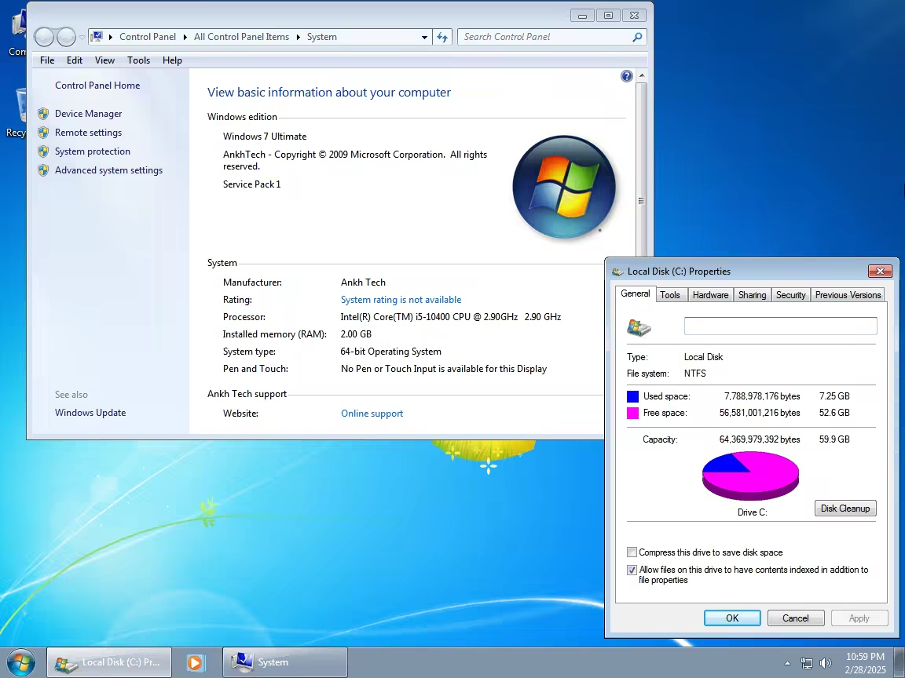905x678 pixels.
Task: Click All Control Panel Items in breadcrumb
Action: [x=241, y=37]
